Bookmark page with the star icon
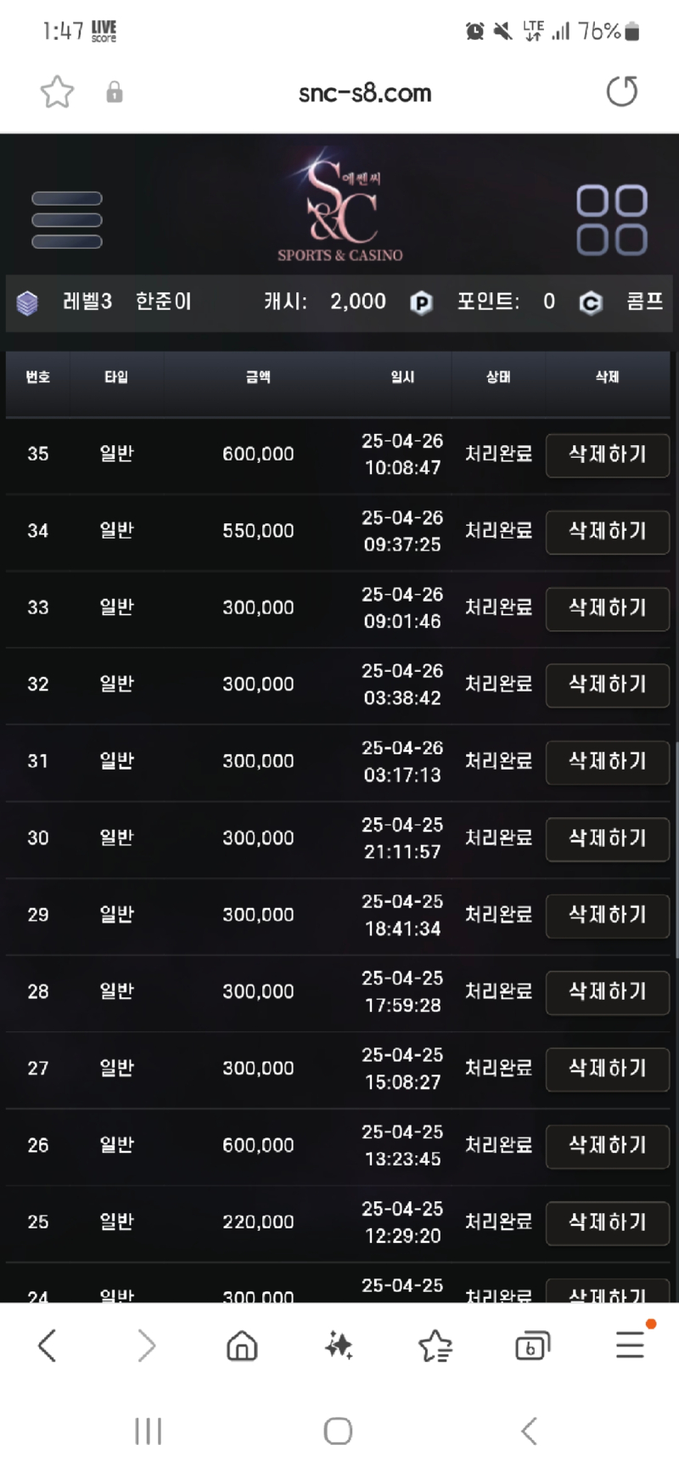The width and height of the screenshot is (679, 1473). point(57,92)
